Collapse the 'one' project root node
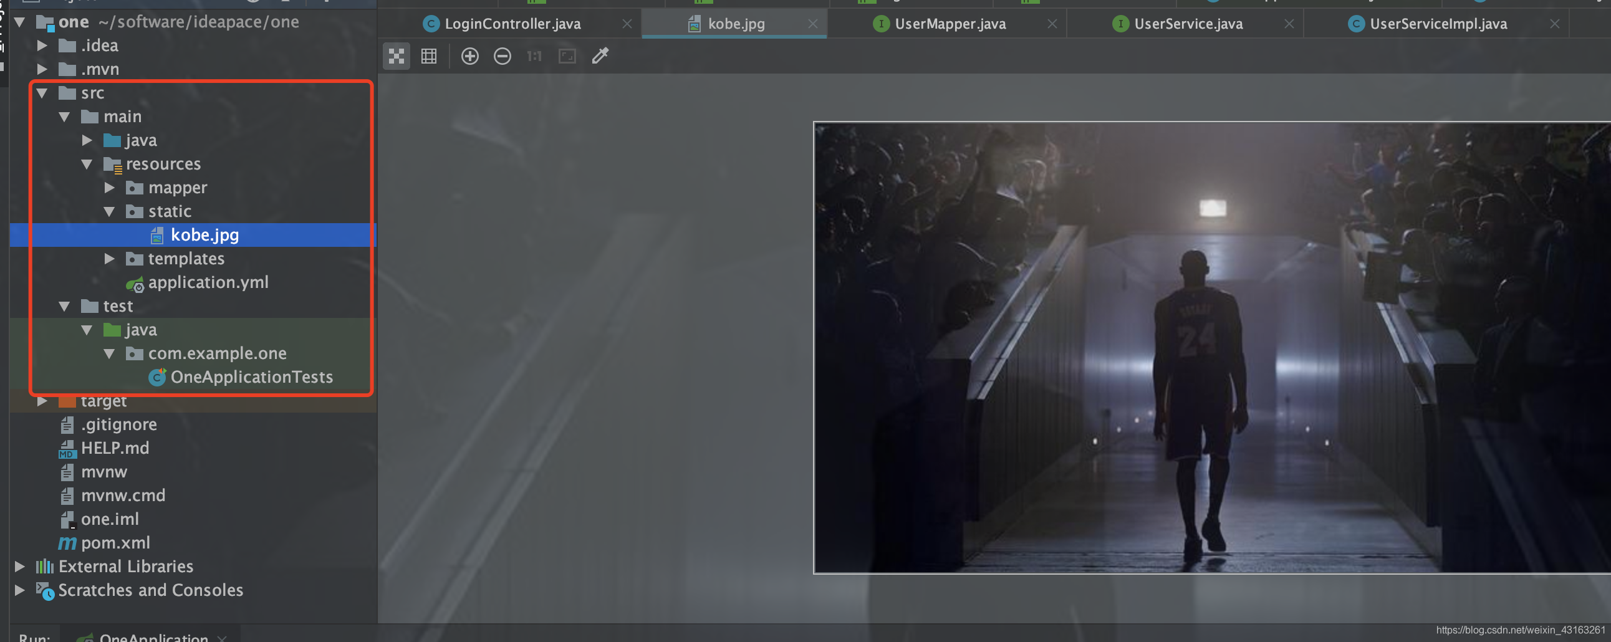Image resolution: width=1611 pixels, height=642 pixels. (x=19, y=22)
